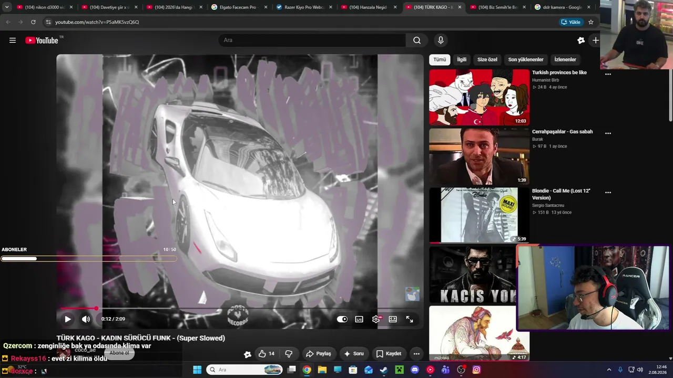Viewport: 673px width, 378px height.
Task: Open options for Turkish provinces be like
Action: (608, 74)
